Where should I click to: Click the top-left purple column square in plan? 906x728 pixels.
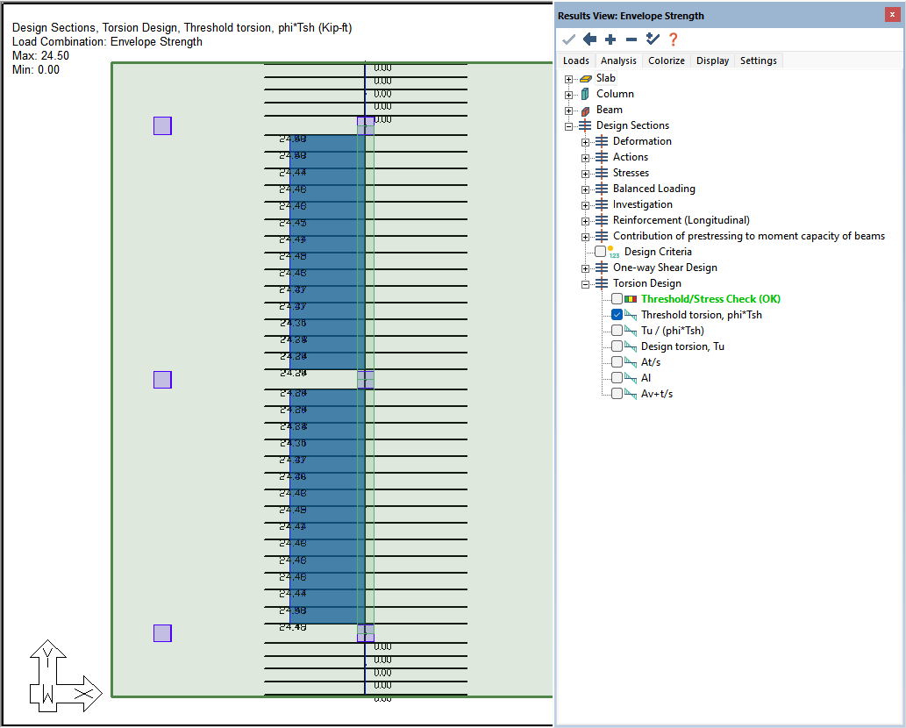coord(162,125)
